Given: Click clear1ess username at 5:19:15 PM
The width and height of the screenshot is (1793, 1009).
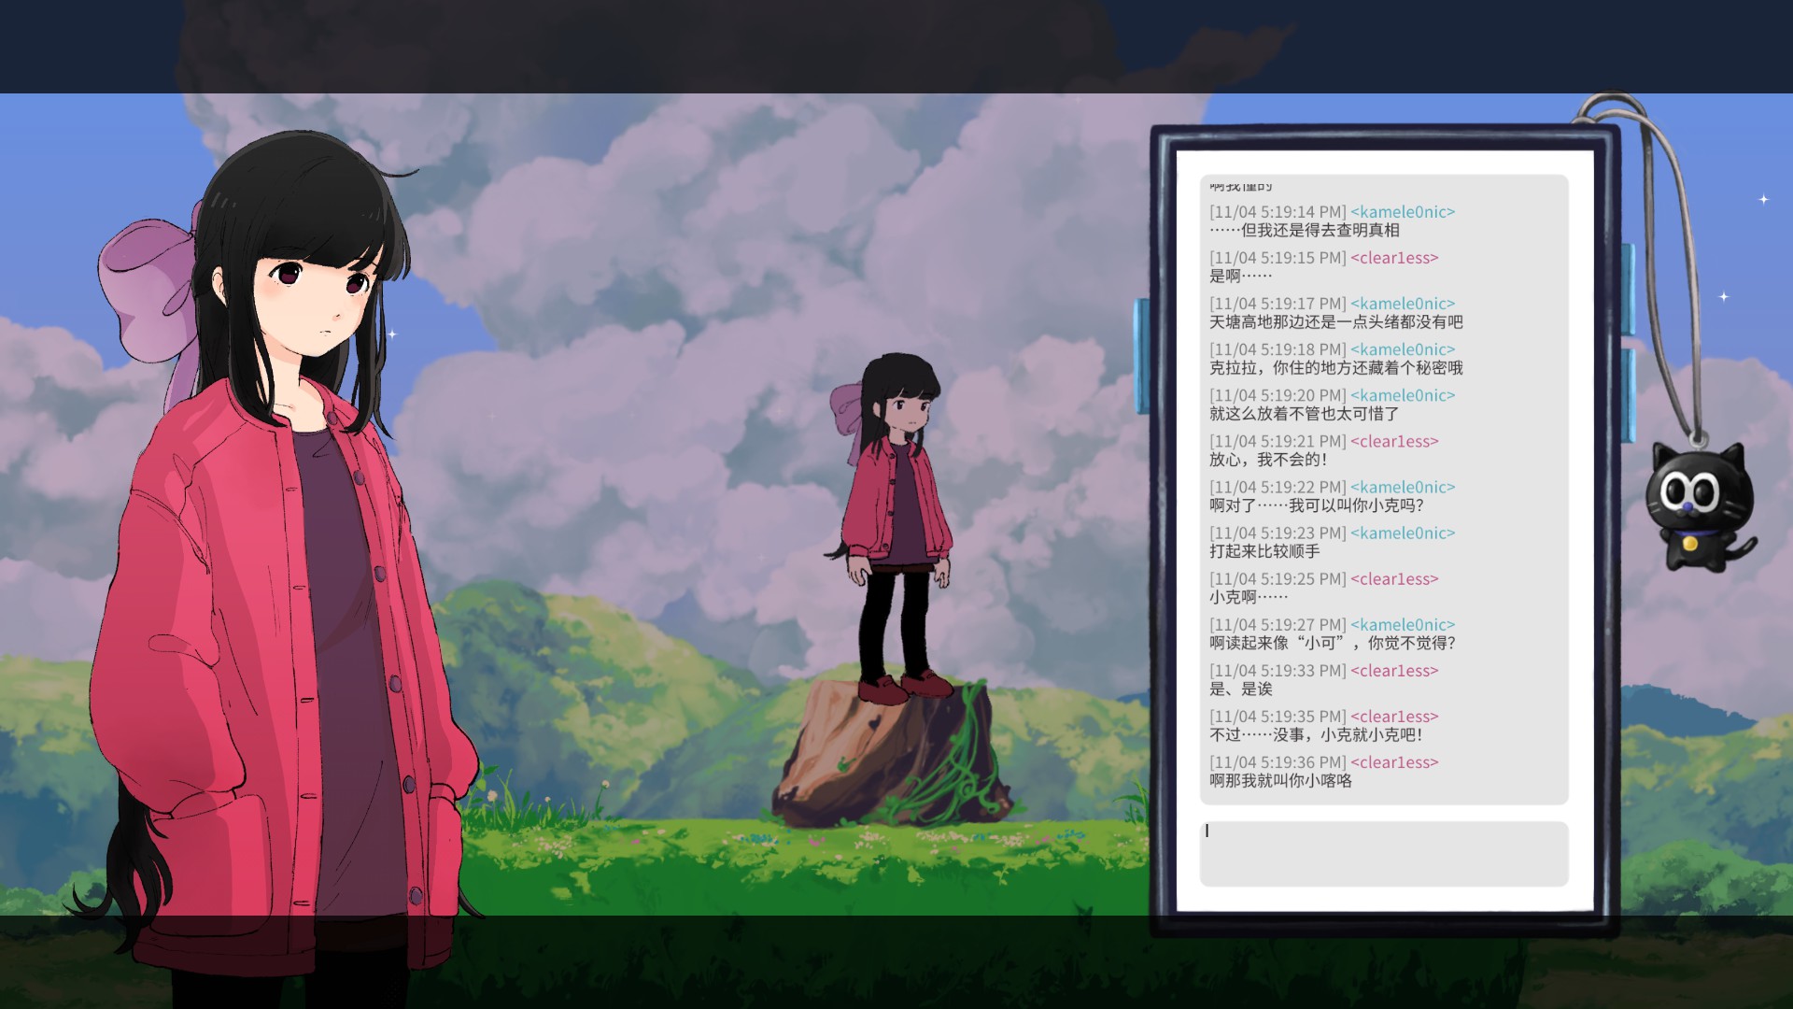Looking at the screenshot, I should tap(1394, 258).
